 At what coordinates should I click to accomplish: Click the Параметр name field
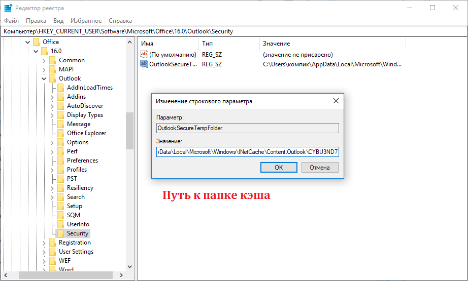point(247,128)
